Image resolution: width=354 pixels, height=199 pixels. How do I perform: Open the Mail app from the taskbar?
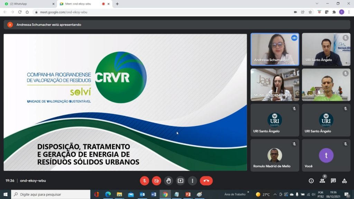pos(131,194)
